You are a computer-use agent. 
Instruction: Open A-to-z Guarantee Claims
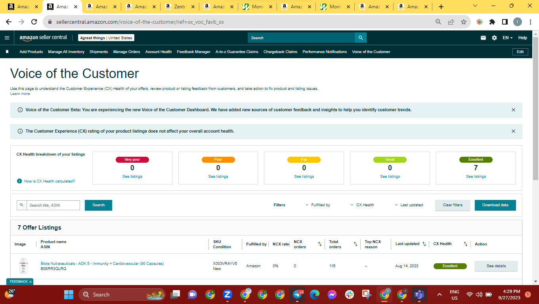point(237,52)
